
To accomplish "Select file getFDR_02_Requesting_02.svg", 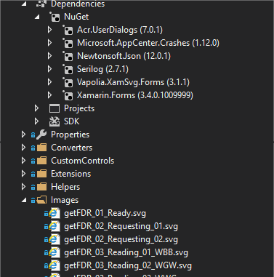I will (121, 239).
